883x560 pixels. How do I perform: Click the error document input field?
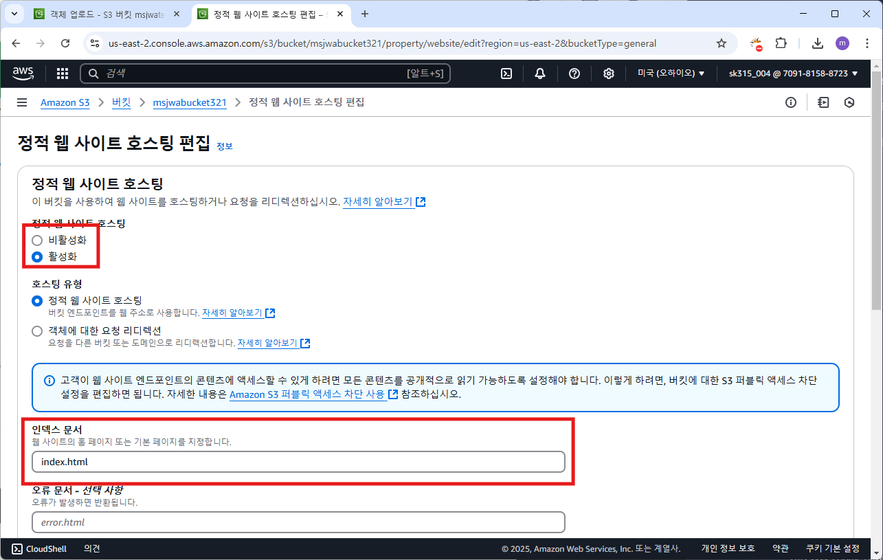point(298,522)
